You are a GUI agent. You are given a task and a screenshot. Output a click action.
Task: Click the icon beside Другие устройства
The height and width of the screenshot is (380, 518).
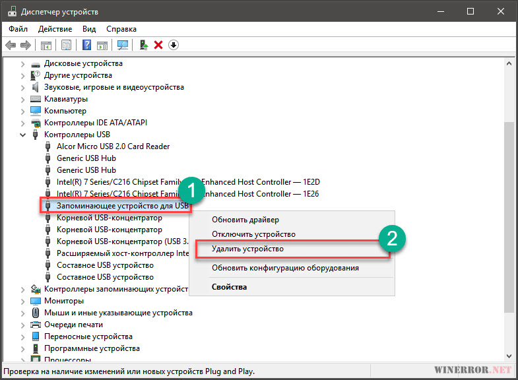pyautogui.click(x=35, y=75)
